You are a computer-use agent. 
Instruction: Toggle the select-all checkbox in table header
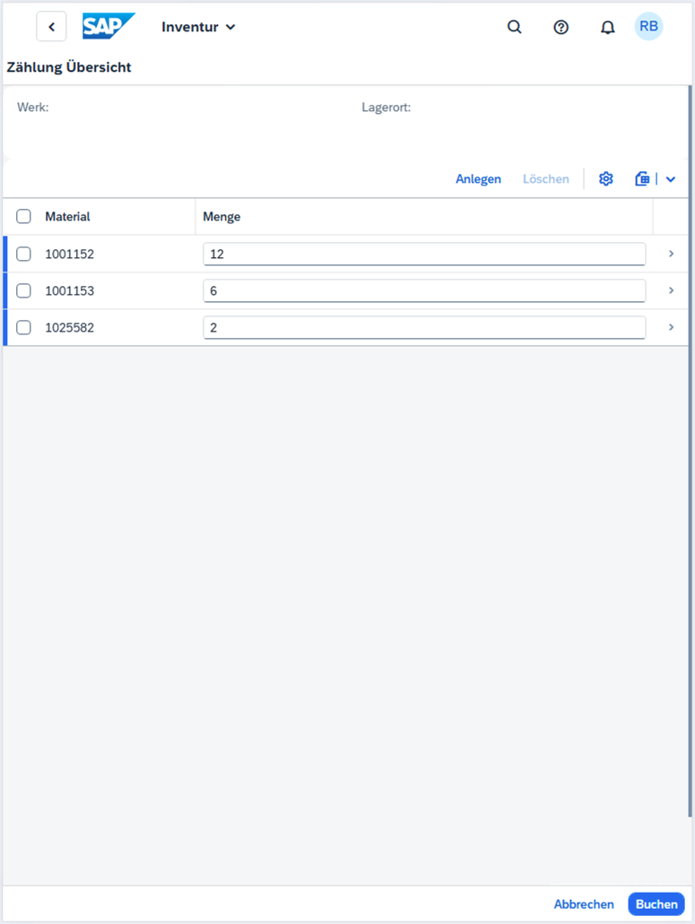[x=24, y=216]
